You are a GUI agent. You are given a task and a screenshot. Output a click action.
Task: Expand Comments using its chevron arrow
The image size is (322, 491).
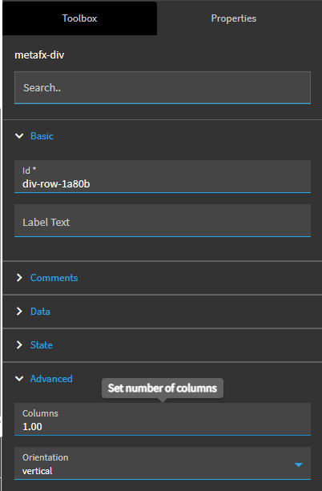click(19, 278)
